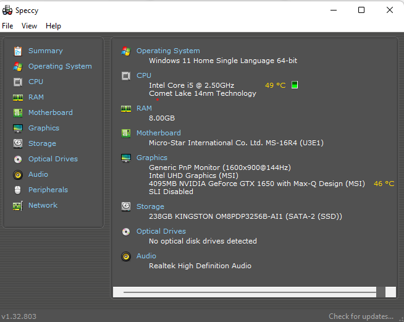
Task: Click the green CPU temperature indicator icon
Action: [x=295, y=85]
